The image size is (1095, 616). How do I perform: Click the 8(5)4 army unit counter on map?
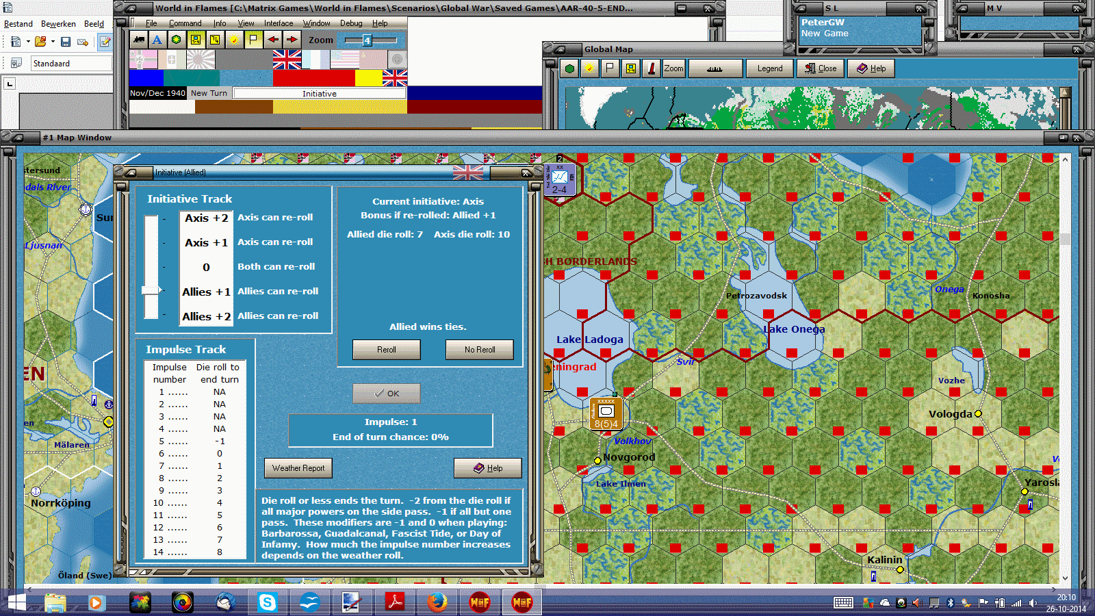606,413
